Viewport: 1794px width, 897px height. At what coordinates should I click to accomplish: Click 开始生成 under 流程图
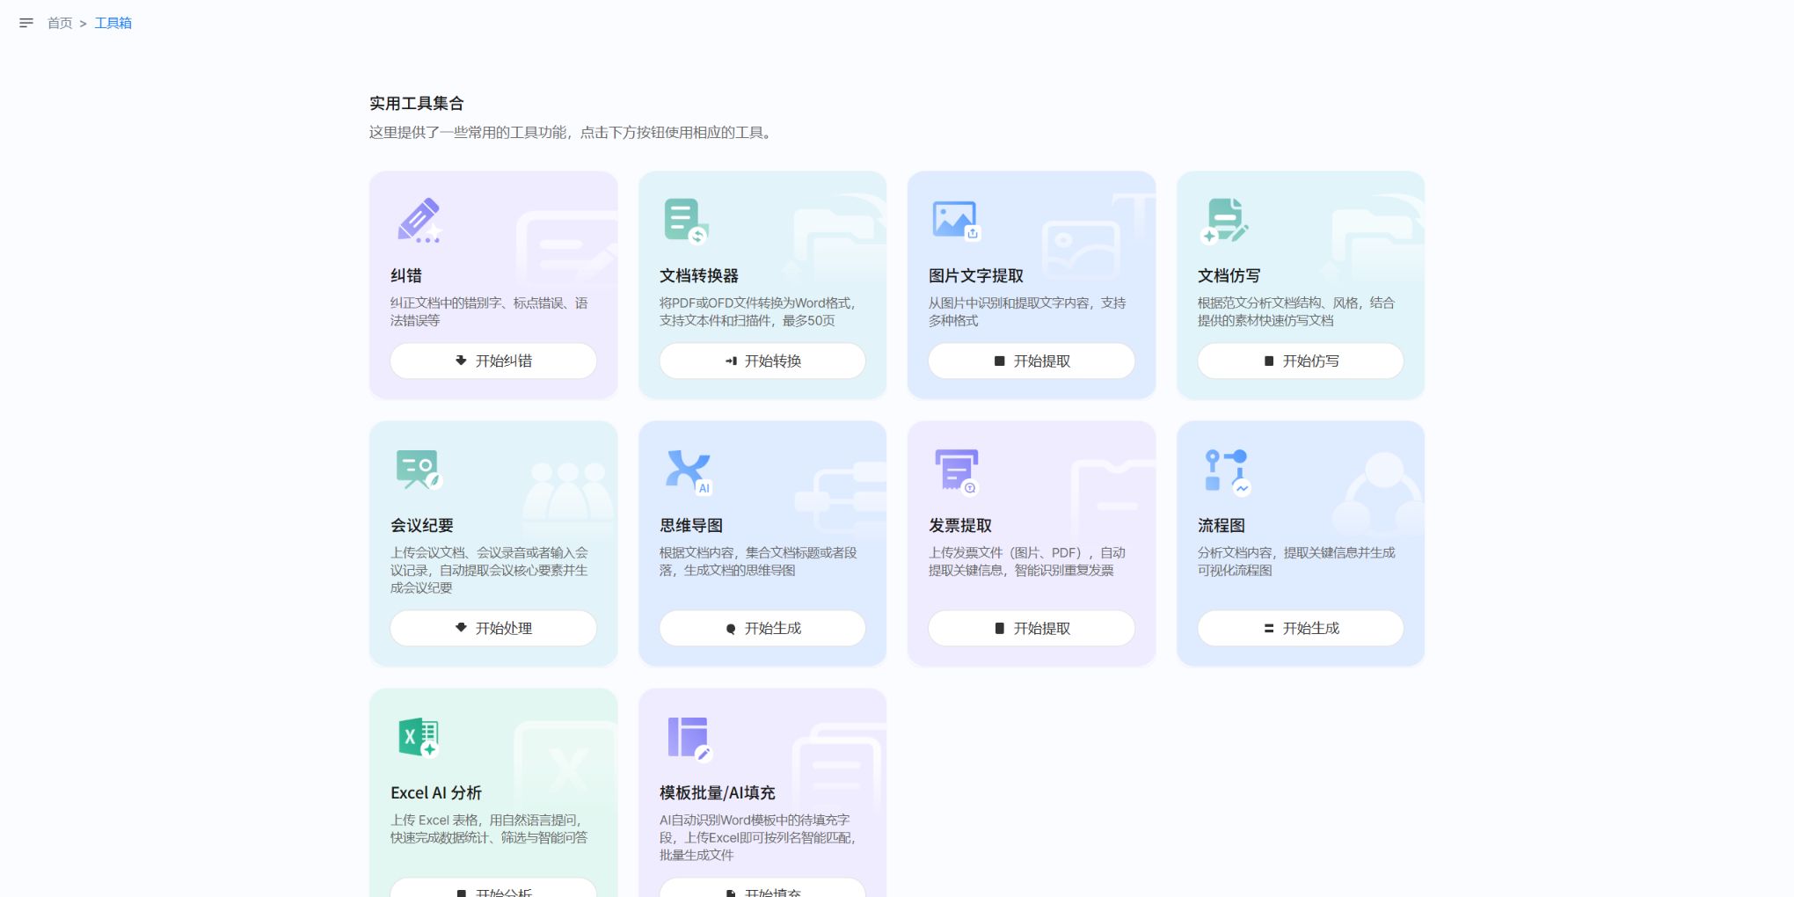point(1301,628)
